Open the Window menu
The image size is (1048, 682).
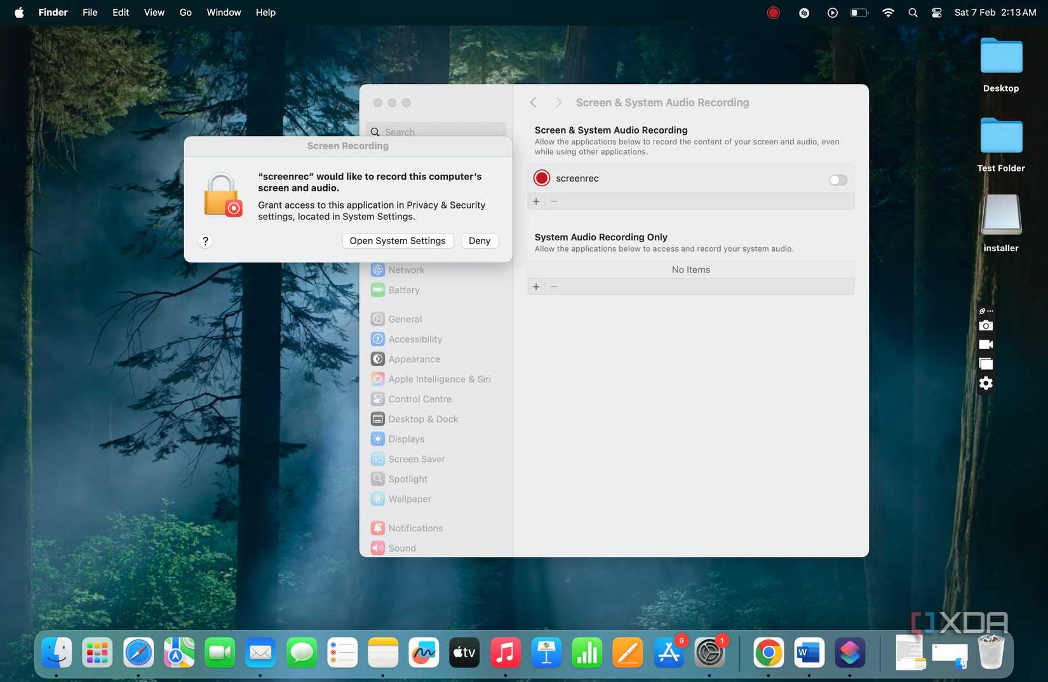[x=224, y=13]
